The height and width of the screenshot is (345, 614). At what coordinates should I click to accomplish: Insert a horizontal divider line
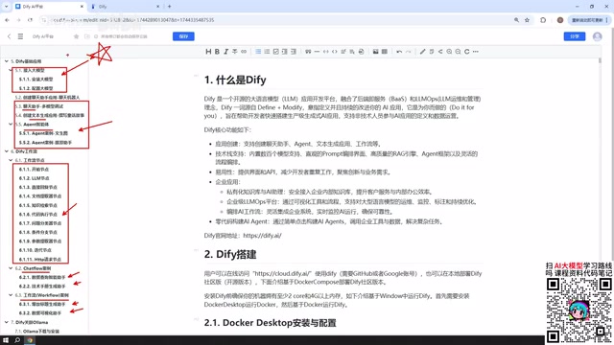tap(317, 52)
